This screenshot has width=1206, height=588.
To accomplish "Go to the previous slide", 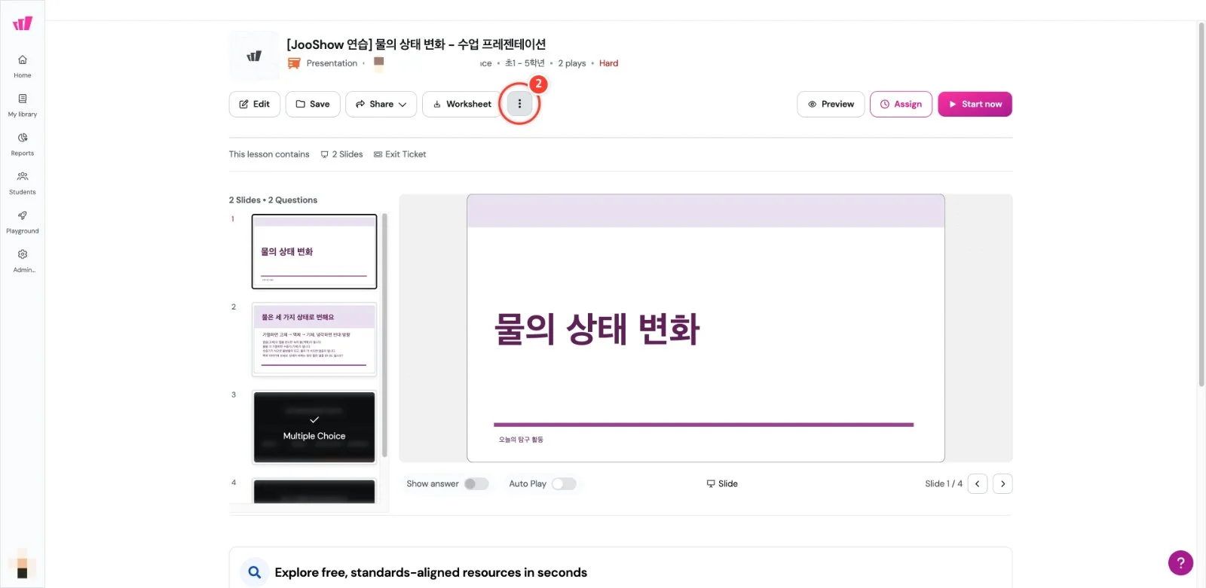I will (x=977, y=483).
